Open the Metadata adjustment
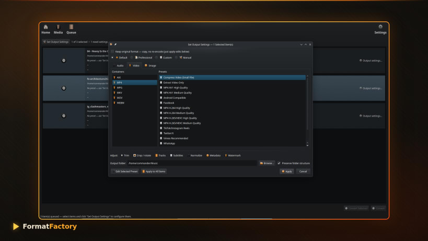Viewport: 428px width, 241px height. point(213,156)
